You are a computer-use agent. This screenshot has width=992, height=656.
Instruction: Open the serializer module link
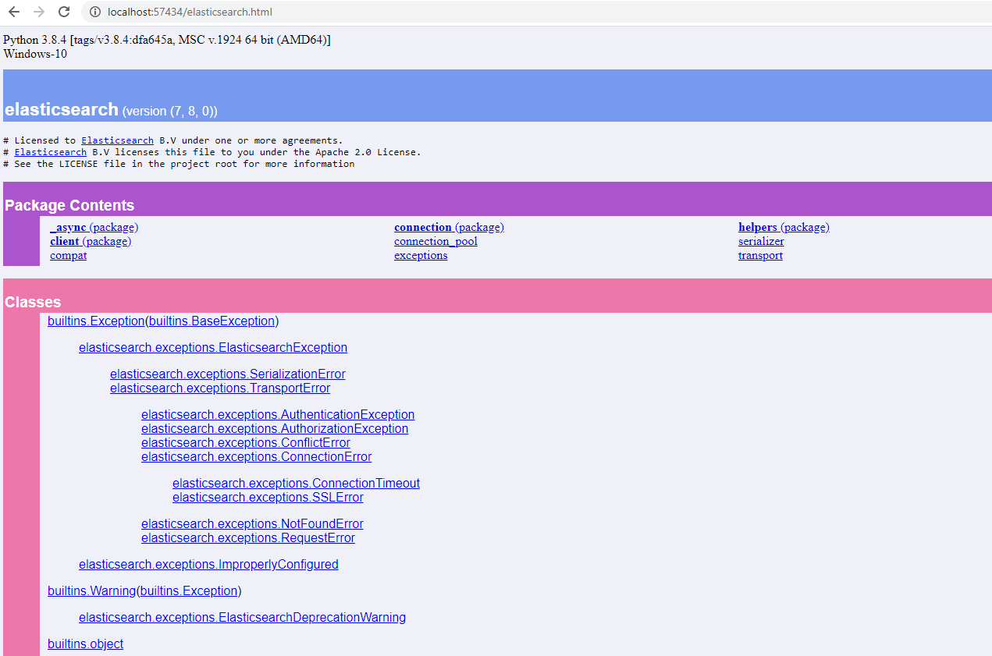tap(761, 241)
